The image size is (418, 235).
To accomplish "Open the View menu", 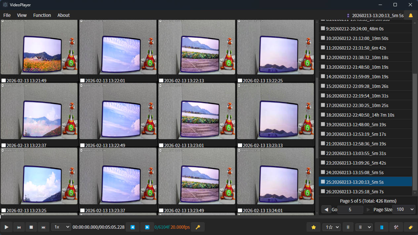I will 22,15.
